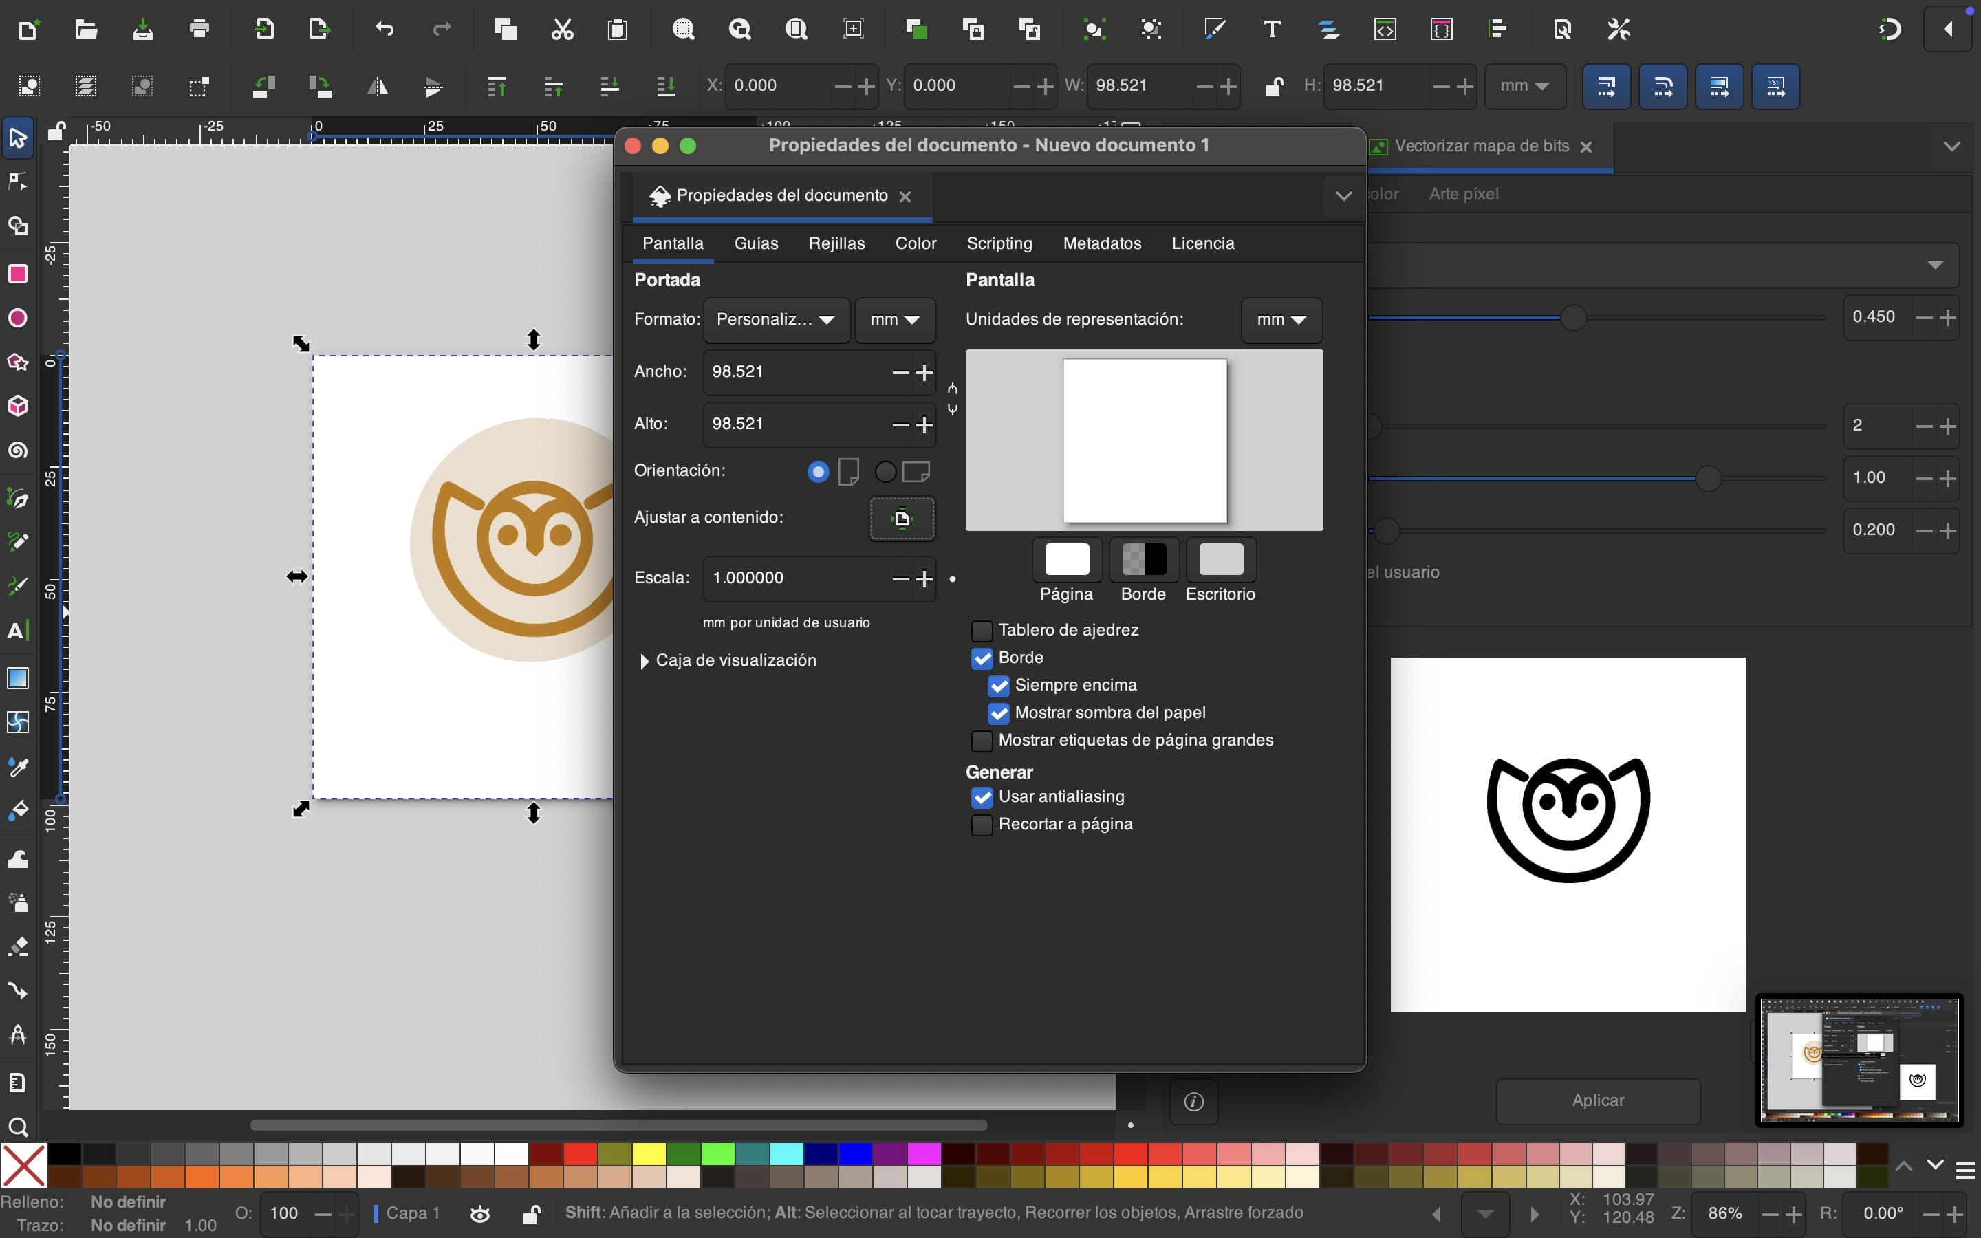Click the Aplicar button
The height and width of the screenshot is (1238, 1981).
[x=1597, y=1100]
